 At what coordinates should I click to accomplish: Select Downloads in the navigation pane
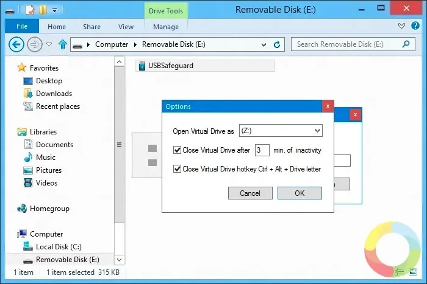(48, 94)
